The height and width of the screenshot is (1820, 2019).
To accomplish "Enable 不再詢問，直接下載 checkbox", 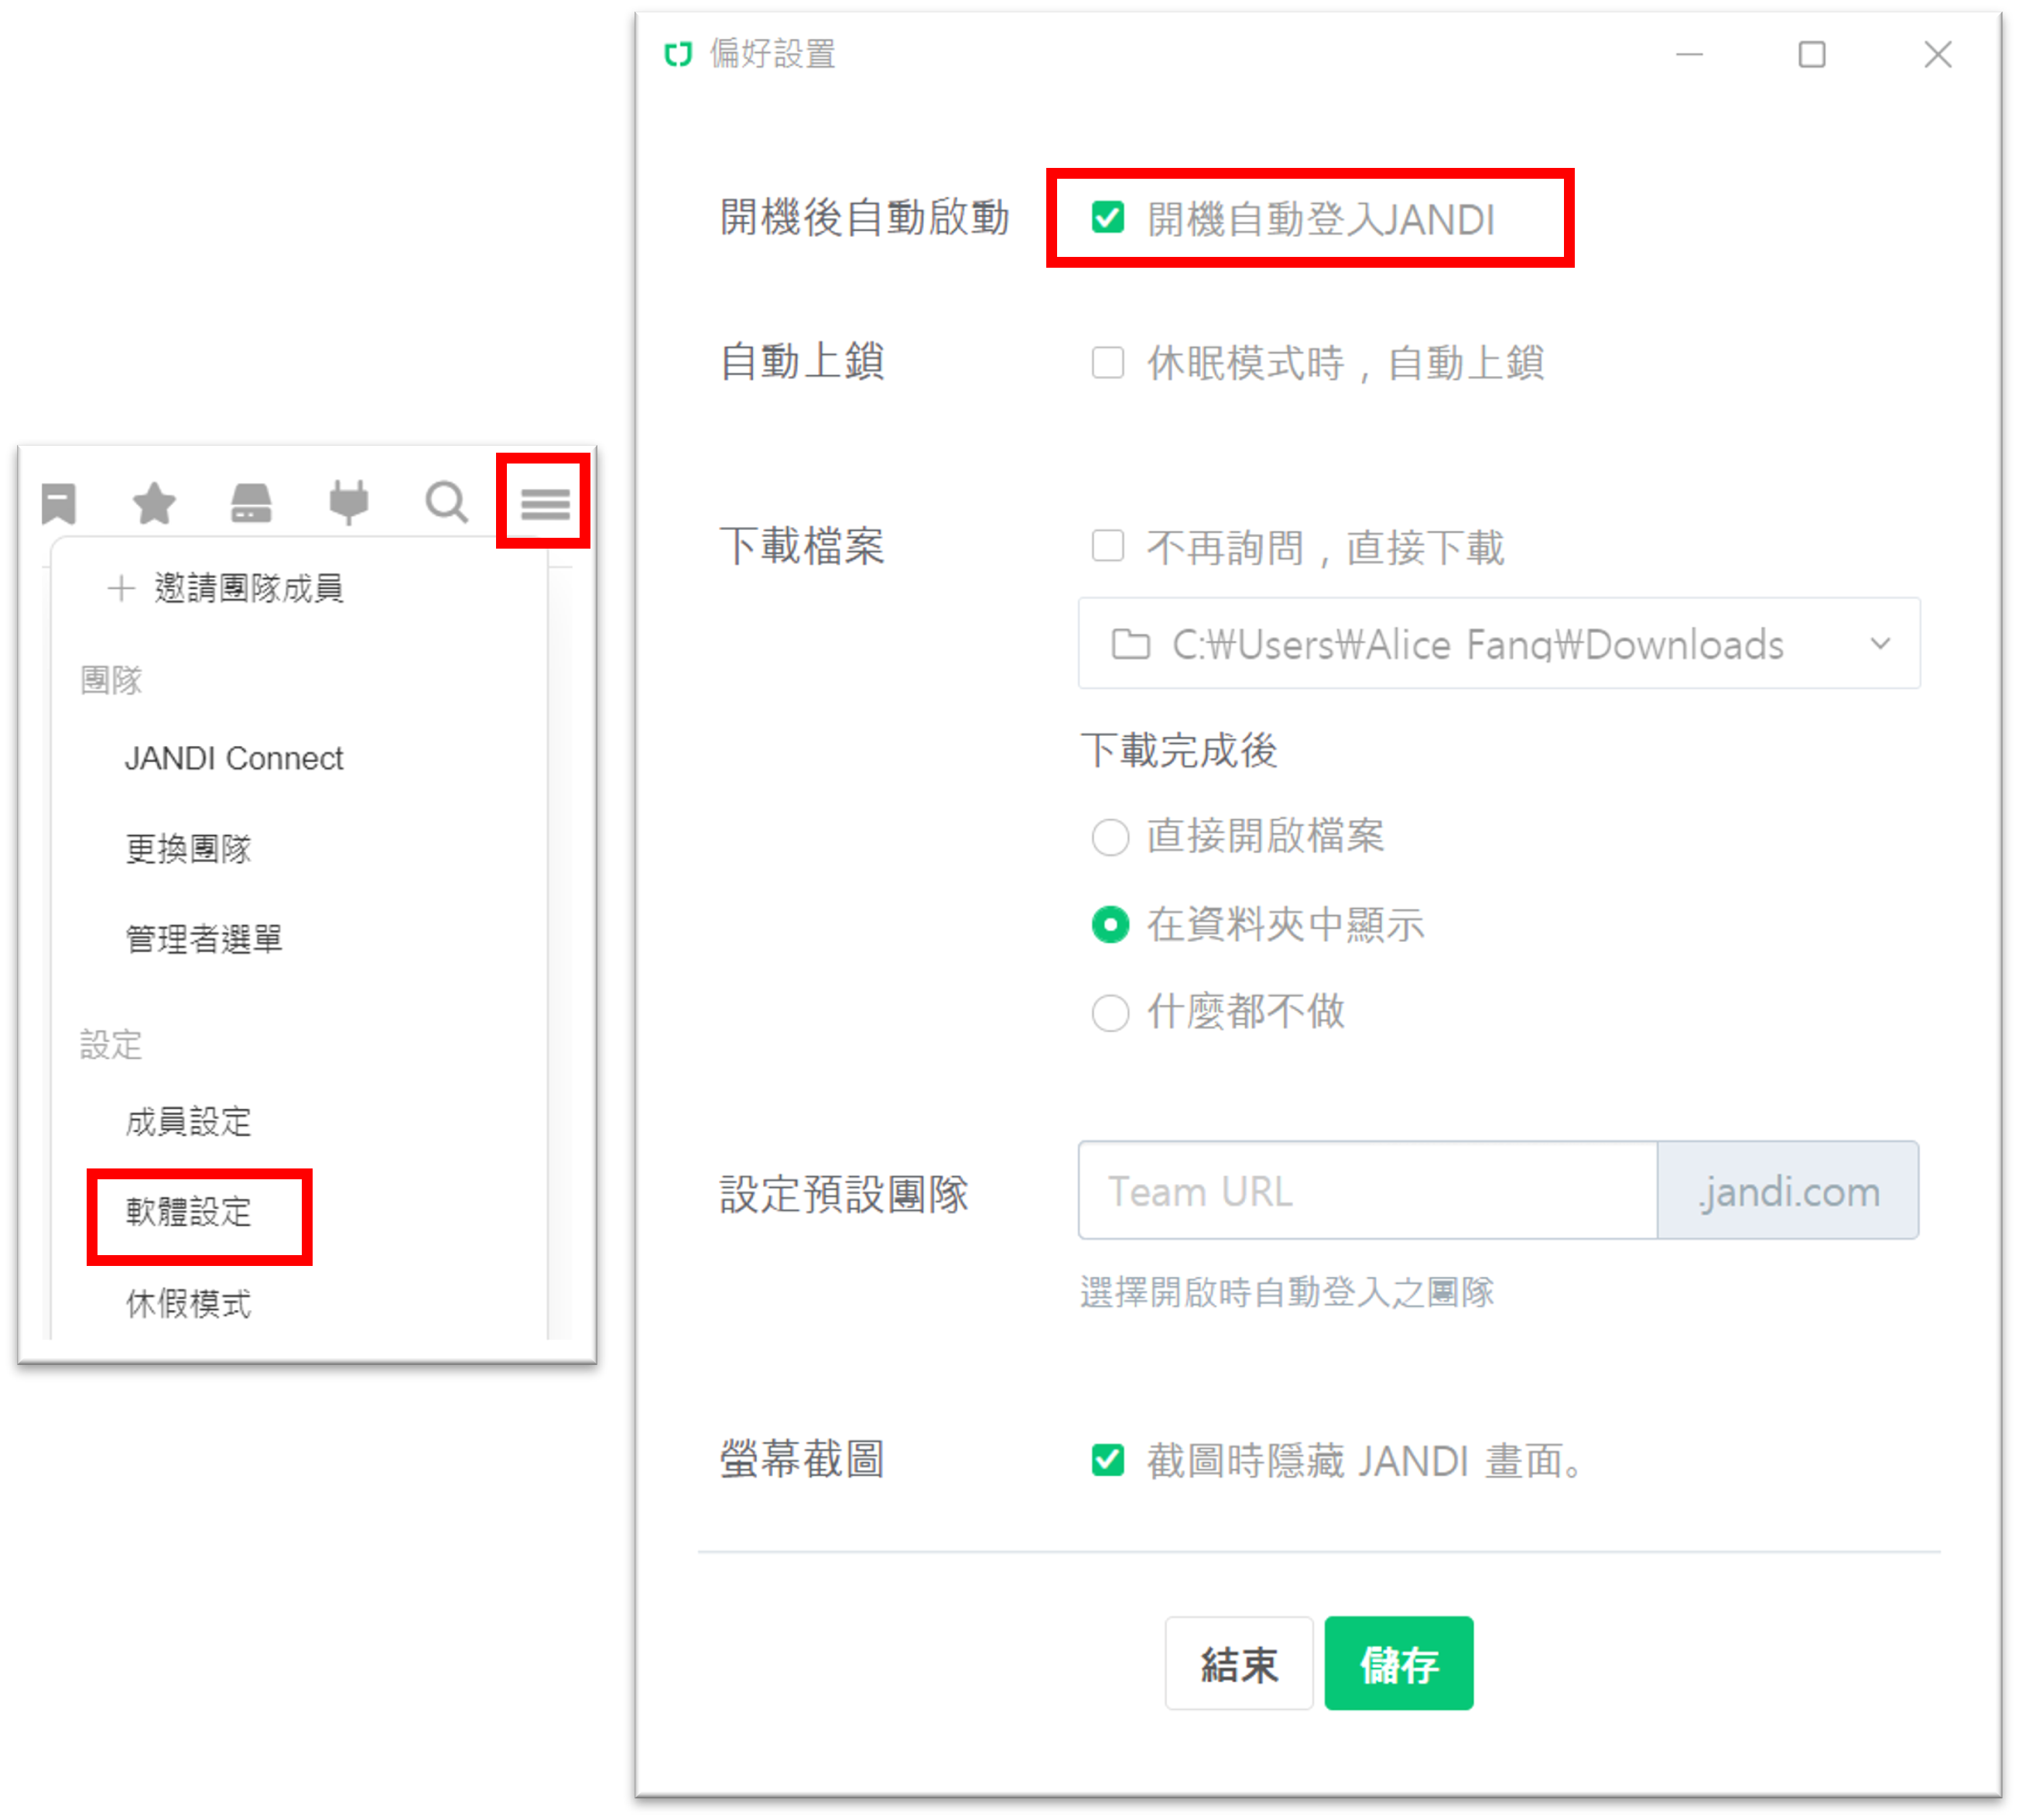I will point(1107,546).
